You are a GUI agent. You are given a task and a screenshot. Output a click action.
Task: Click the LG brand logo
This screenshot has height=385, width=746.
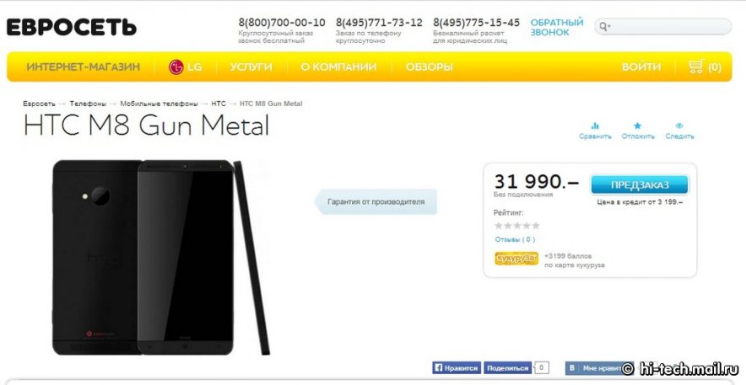176,67
